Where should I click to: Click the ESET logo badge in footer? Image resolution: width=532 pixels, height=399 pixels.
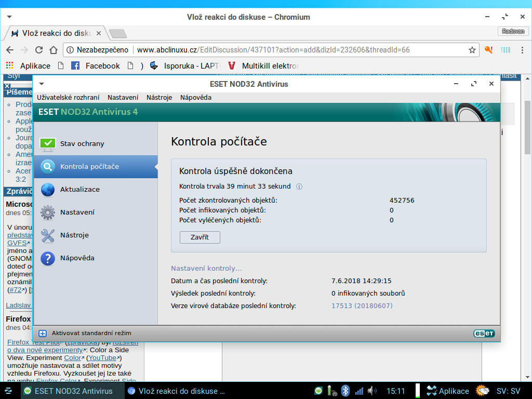pos(484,333)
